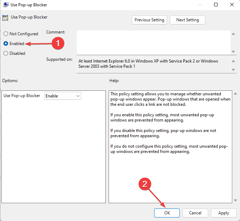Maximize the Use Pop-up Blocker window
This screenshot has width=240, height=221.
click(216, 5)
